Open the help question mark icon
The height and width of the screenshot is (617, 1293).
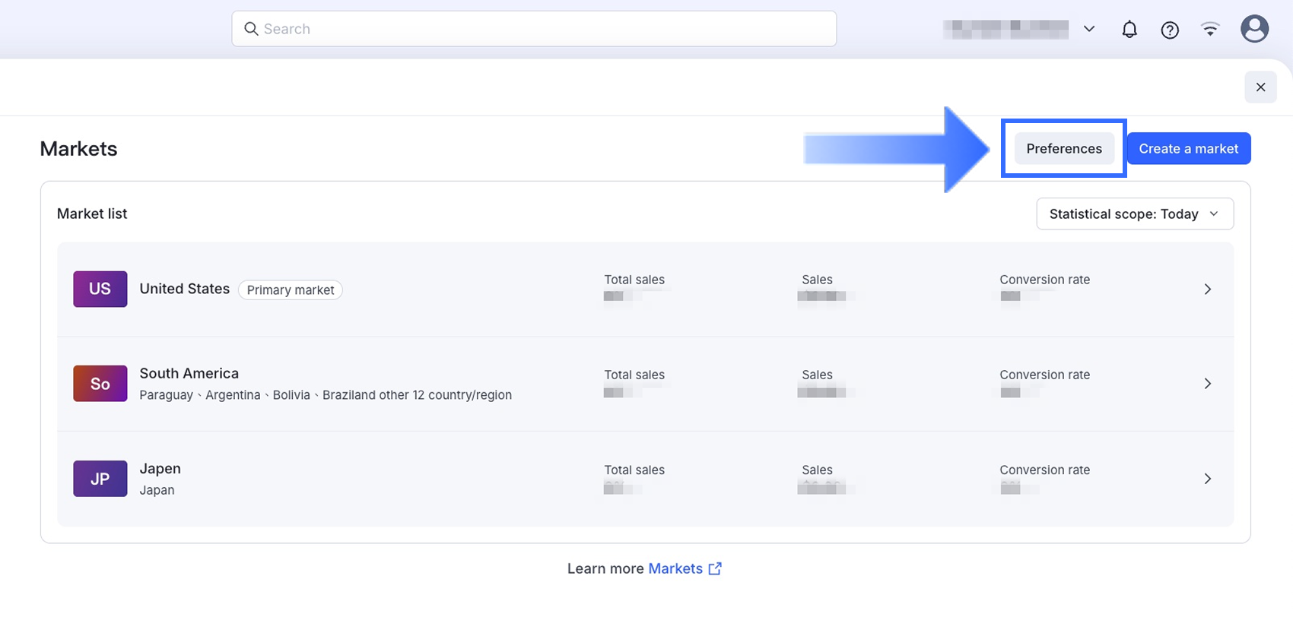(1170, 30)
